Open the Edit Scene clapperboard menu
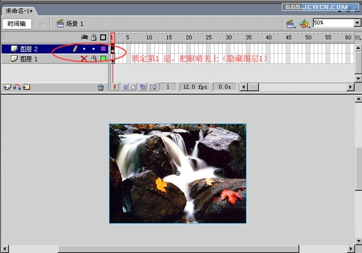Viewport: 362px width, 253px height. 290,24
